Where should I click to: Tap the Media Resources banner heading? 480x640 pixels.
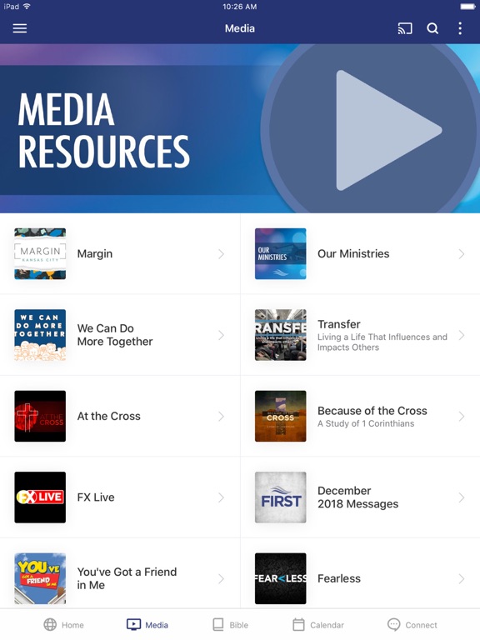pyautogui.click(x=104, y=130)
